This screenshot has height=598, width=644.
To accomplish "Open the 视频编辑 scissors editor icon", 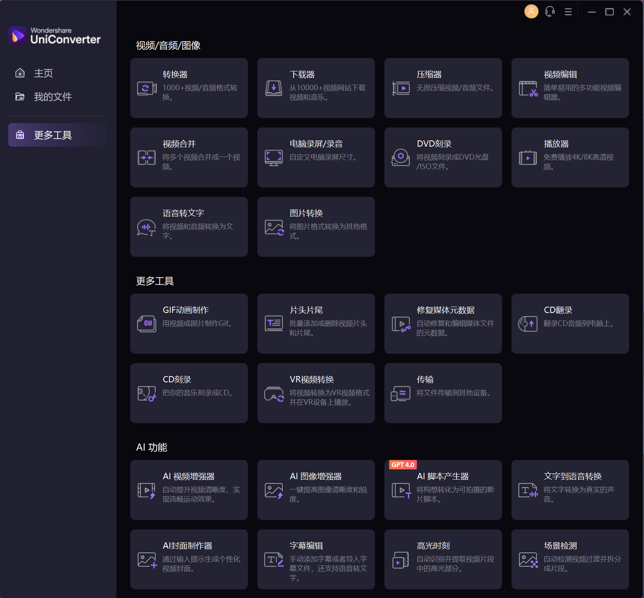I will tap(528, 89).
